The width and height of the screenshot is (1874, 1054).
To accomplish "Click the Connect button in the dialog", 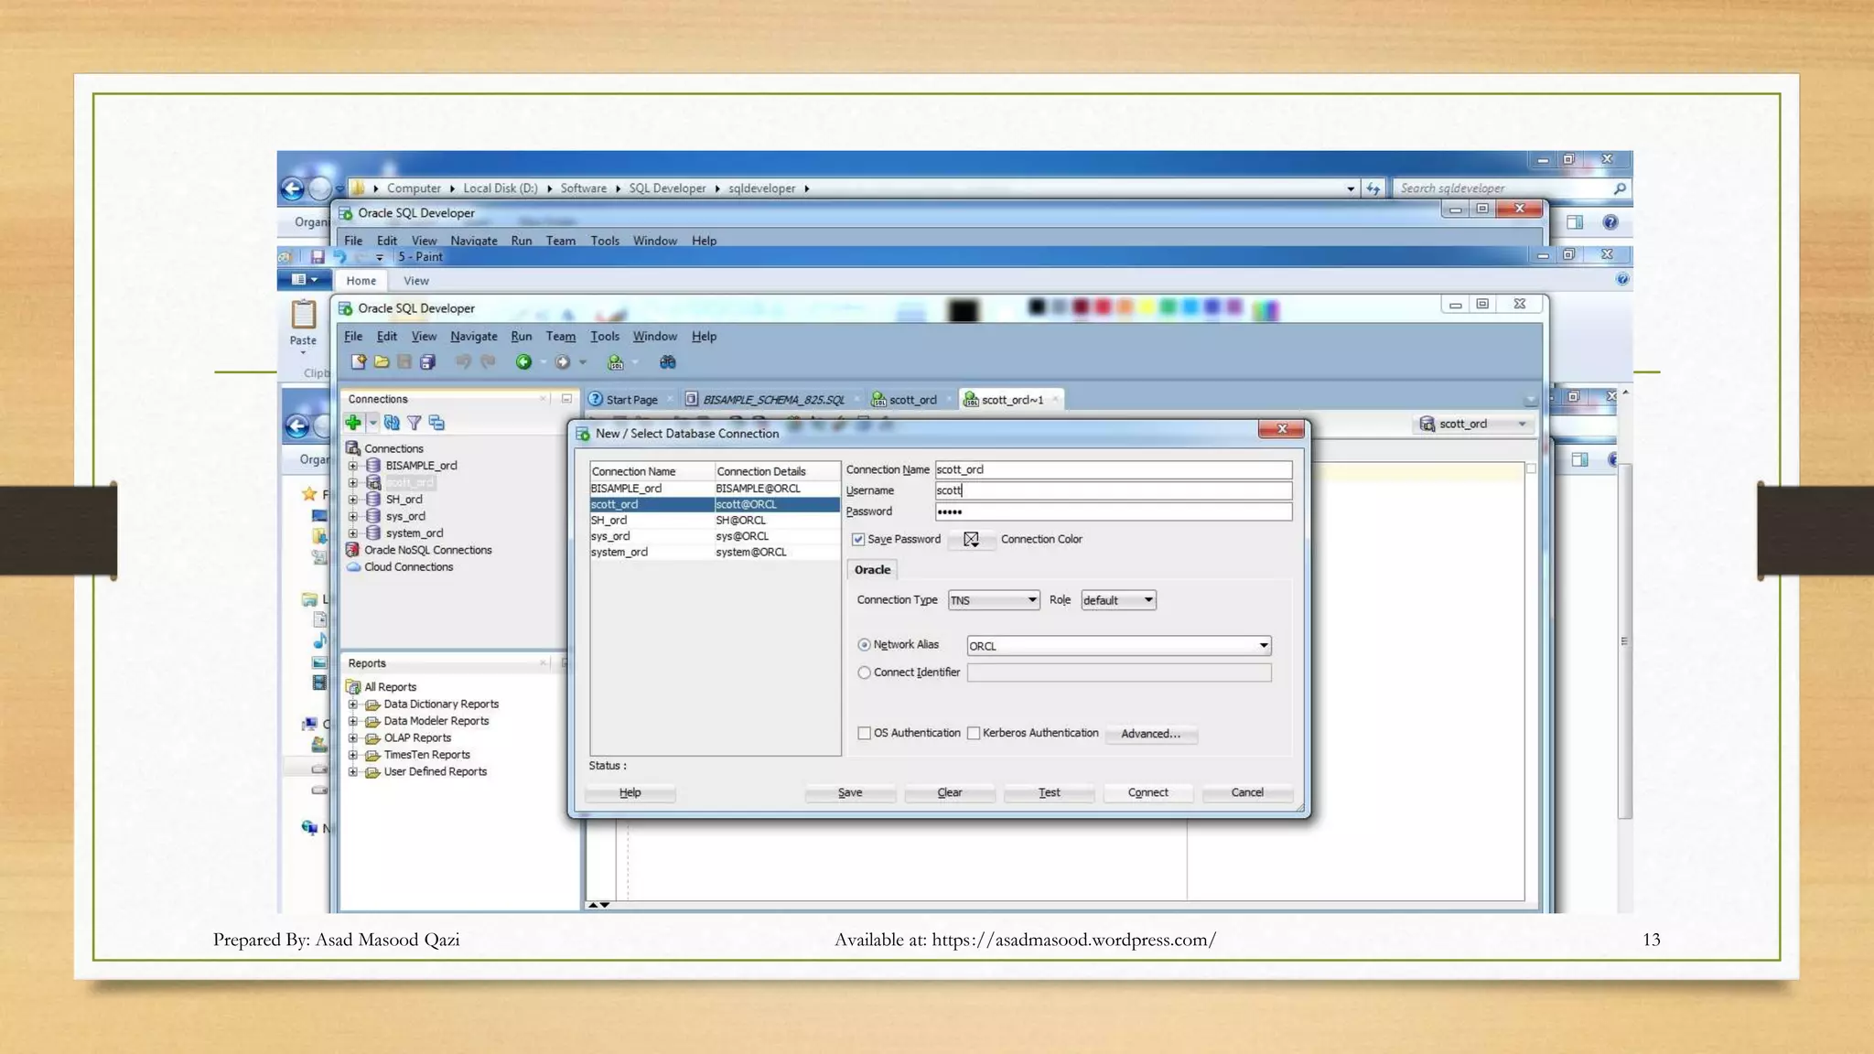I will pyautogui.click(x=1147, y=792).
